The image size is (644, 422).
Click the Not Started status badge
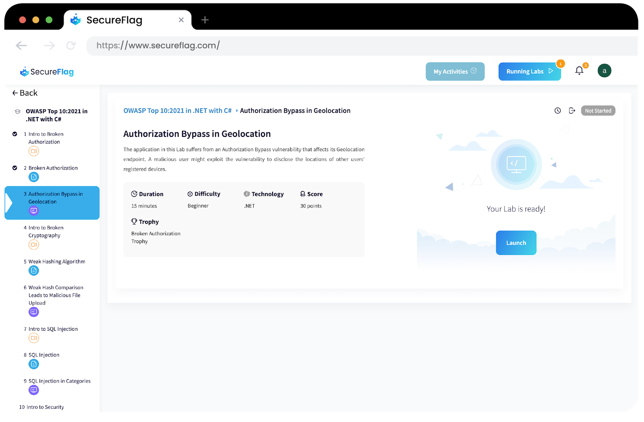598,111
